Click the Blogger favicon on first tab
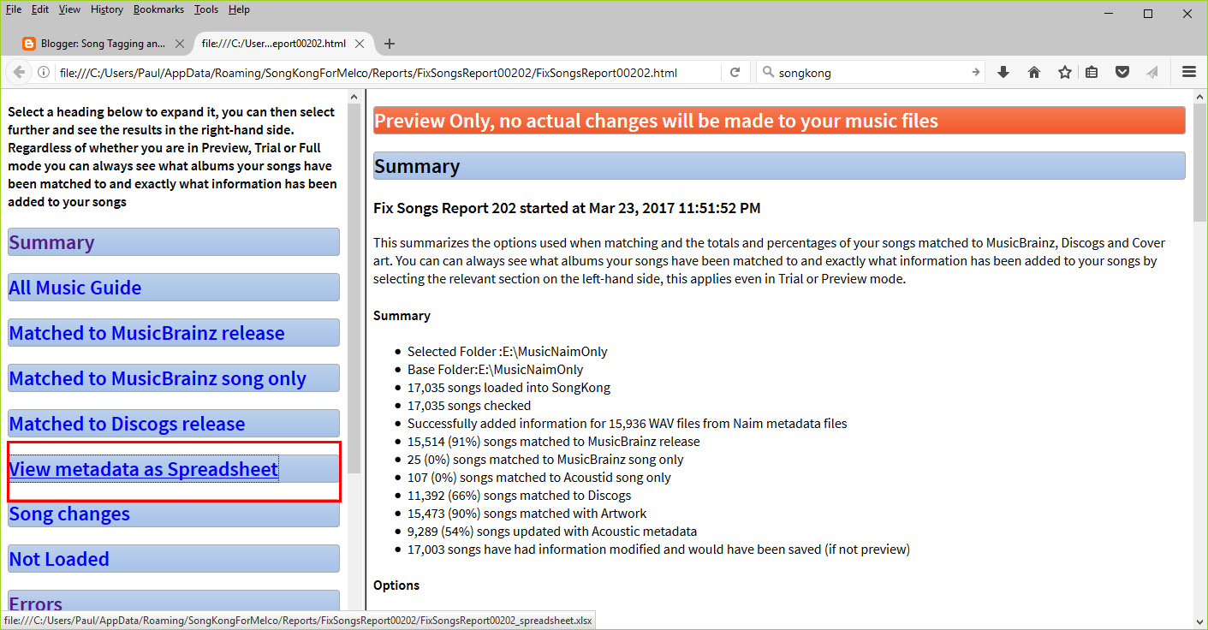Screen dimensions: 1208x630 (29, 44)
